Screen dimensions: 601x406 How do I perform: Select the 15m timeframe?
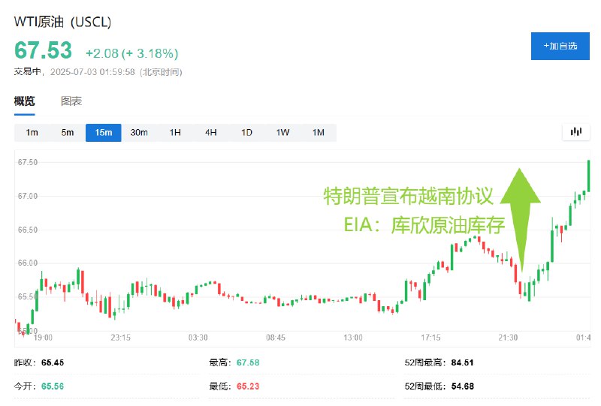point(104,133)
